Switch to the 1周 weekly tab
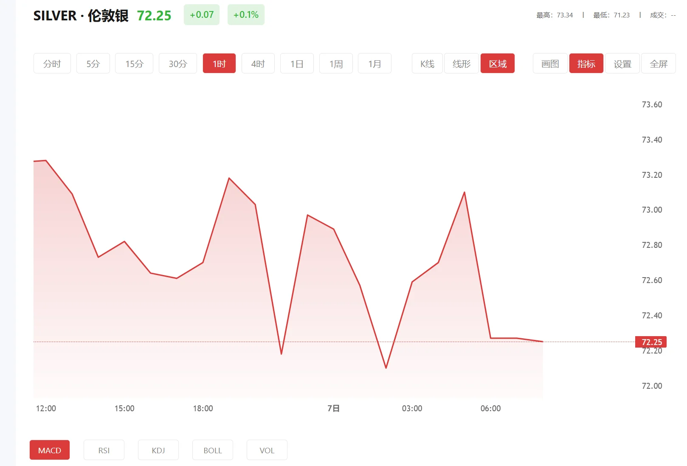This screenshot has height=466, width=687. tap(336, 63)
